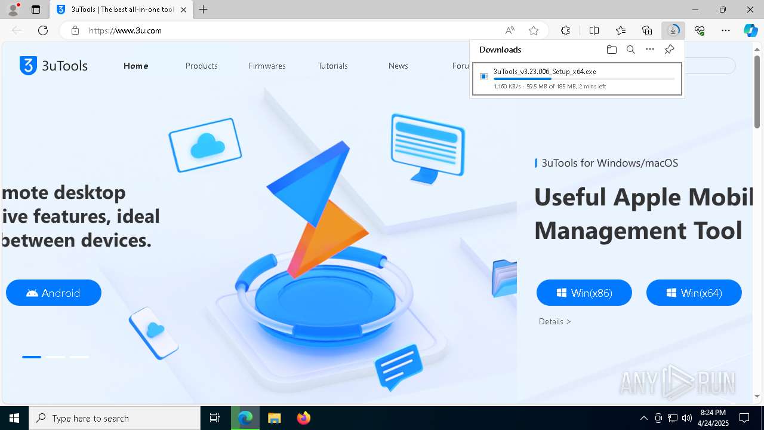The height and width of the screenshot is (430, 764).
Task: Open a new tab with plus icon
Action: (x=204, y=10)
